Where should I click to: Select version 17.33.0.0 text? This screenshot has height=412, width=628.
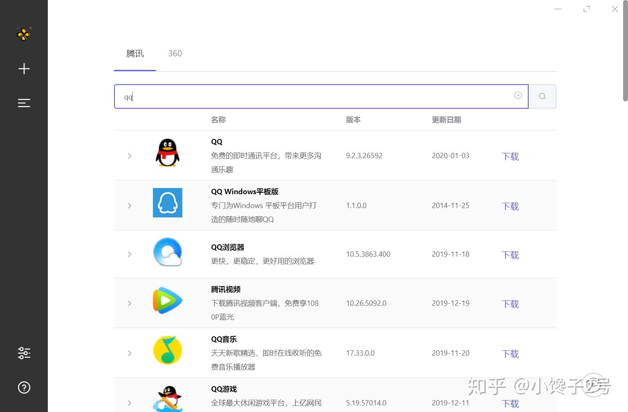360,353
